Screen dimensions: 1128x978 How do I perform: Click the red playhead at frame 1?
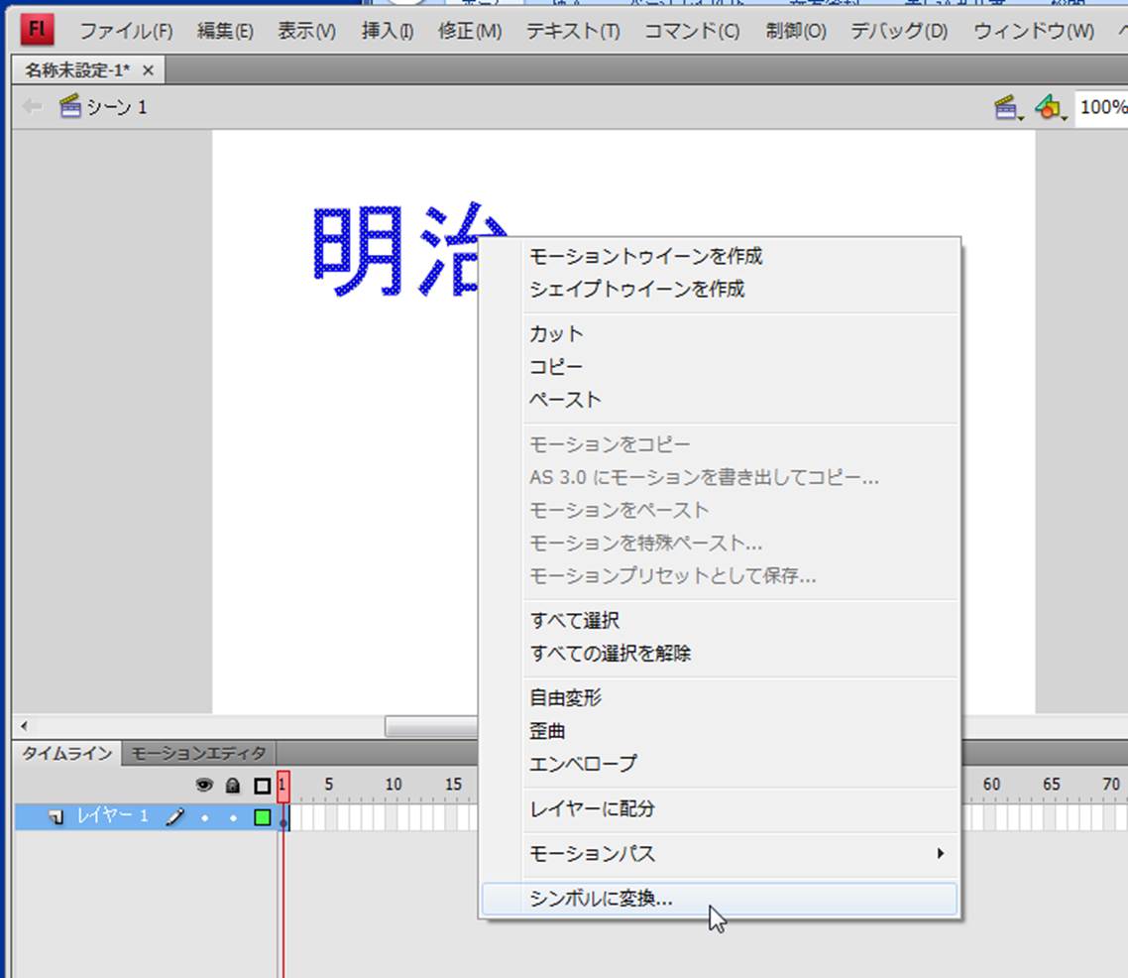[283, 785]
